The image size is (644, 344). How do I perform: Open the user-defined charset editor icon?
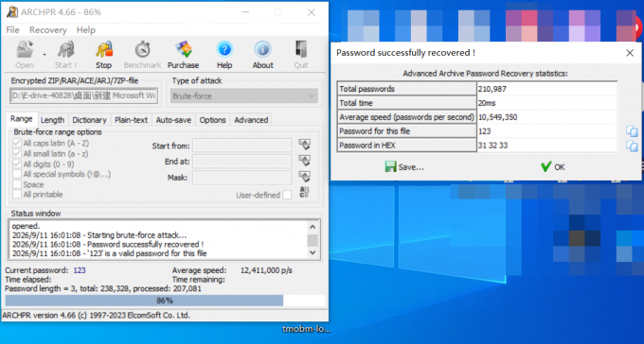pyautogui.click(x=304, y=193)
